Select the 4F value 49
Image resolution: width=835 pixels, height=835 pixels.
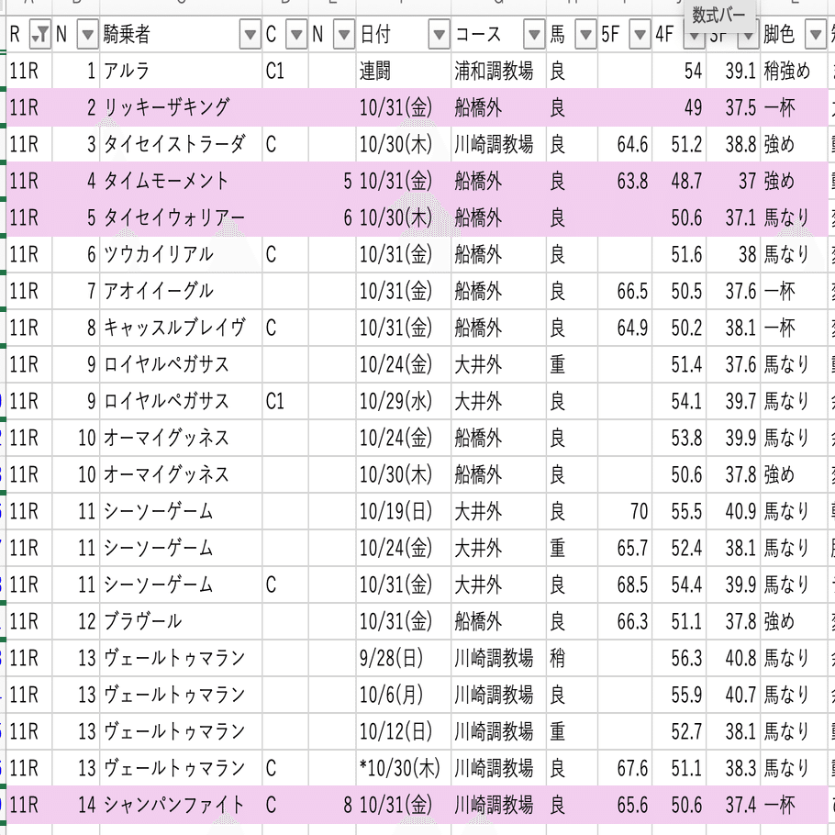(x=679, y=107)
